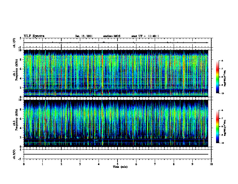Click time axis tick label "4"
The width and height of the screenshot is (238, 184).
(x=99, y=164)
